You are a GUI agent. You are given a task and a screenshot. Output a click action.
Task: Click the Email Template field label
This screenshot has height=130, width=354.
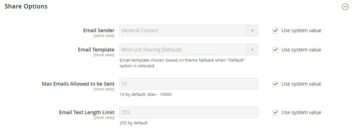coord(96,50)
